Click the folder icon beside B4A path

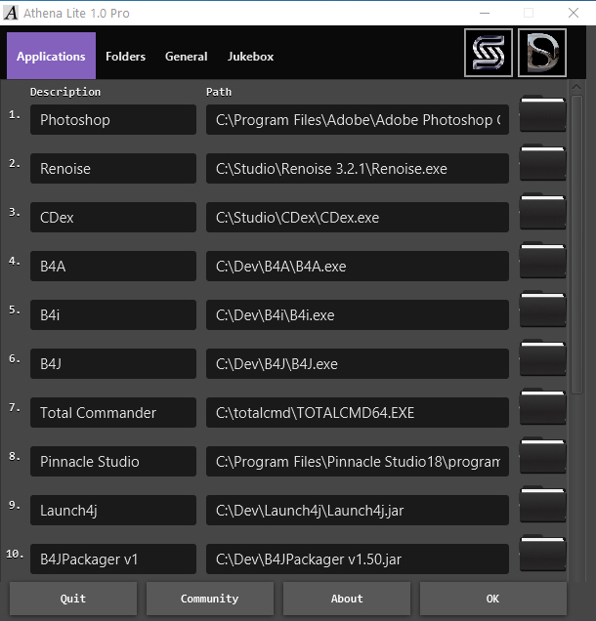coord(542,262)
